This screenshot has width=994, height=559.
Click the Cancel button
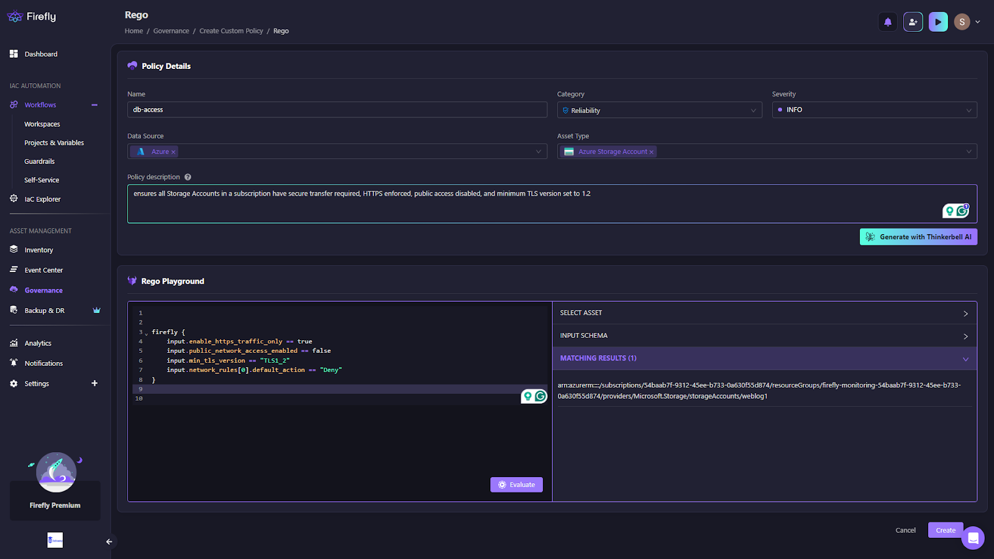905,530
